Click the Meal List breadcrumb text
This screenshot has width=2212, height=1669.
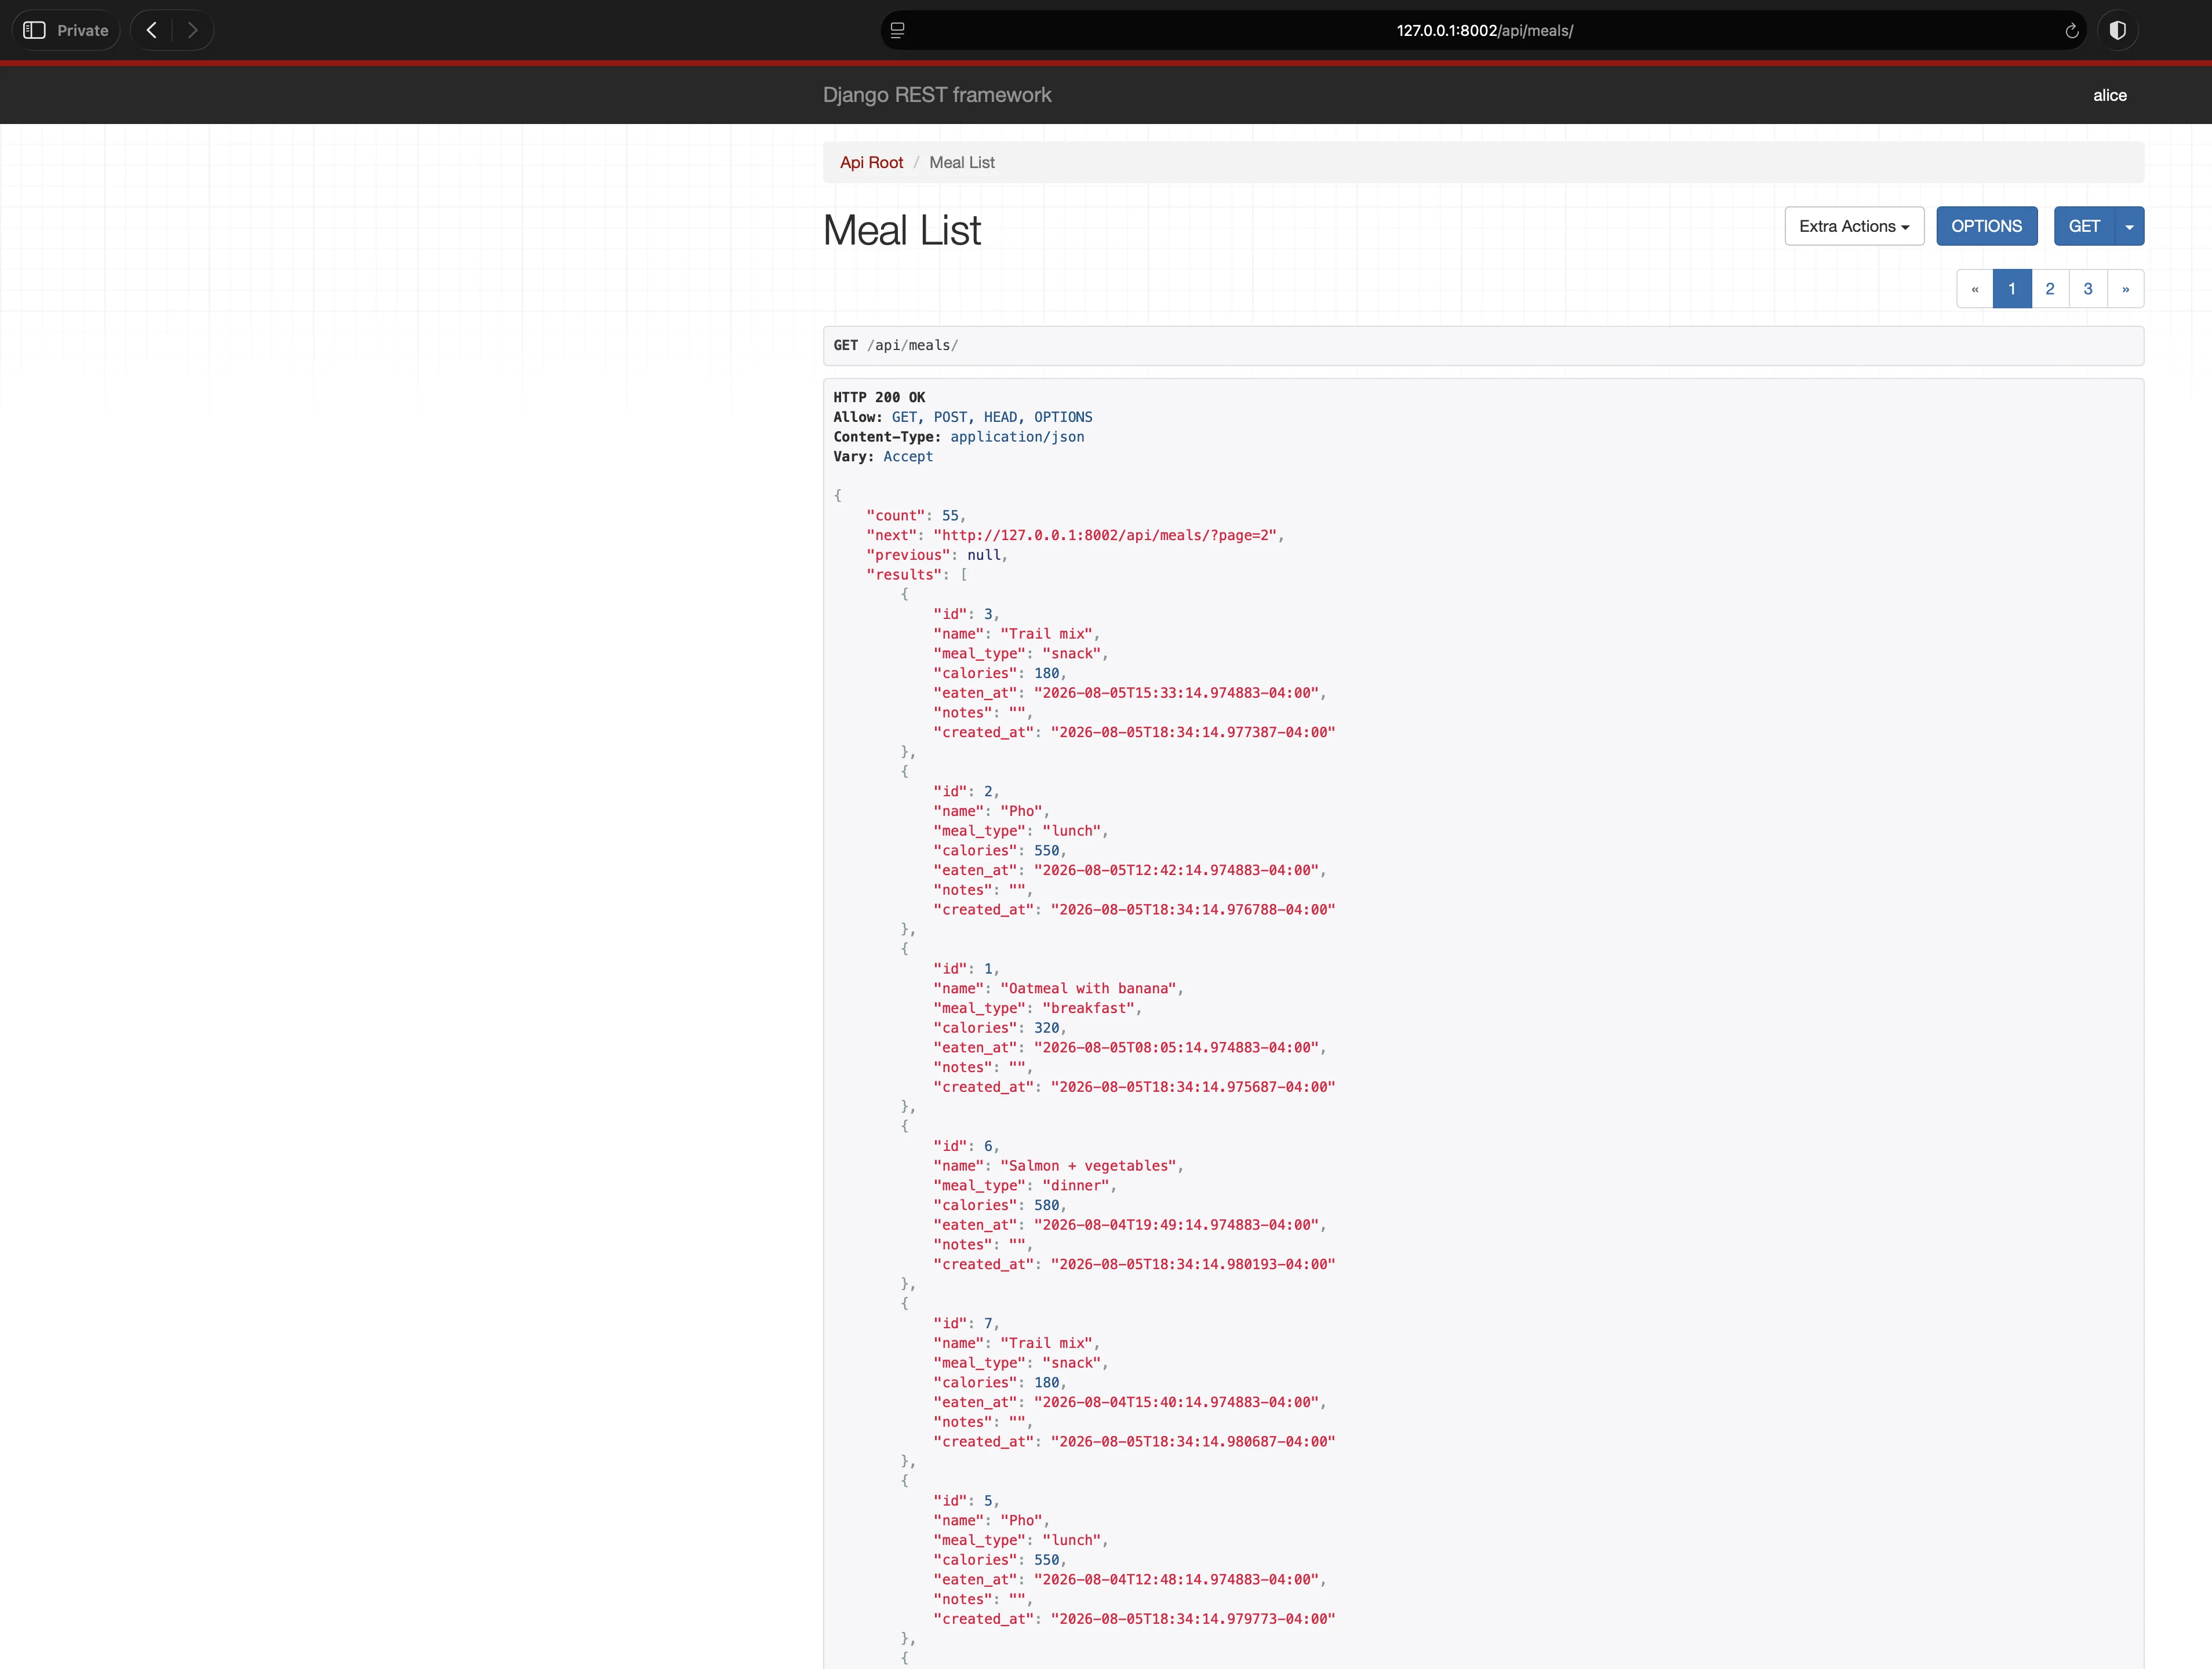pos(962,162)
